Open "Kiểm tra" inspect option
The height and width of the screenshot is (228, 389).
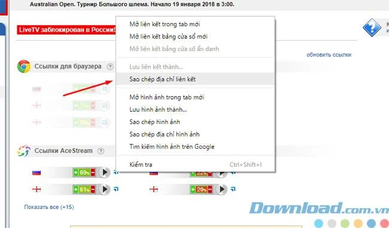(x=196, y=165)
